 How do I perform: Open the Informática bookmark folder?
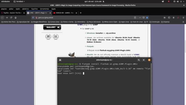[x=80, y=22]
